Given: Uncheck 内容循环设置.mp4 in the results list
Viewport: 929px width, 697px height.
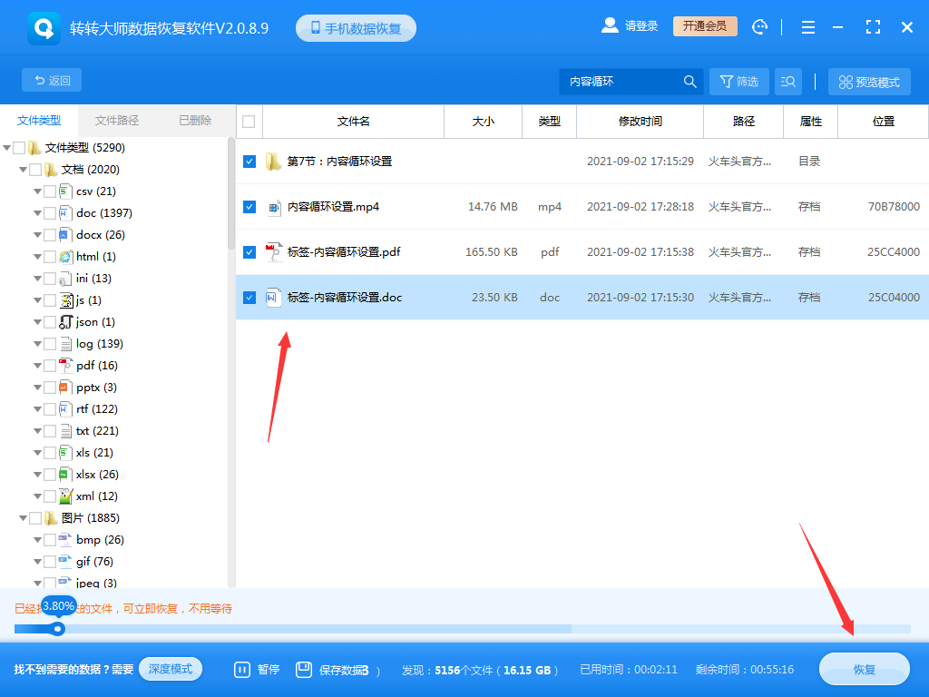Looking at the screenshot, I should pos(248,206).
